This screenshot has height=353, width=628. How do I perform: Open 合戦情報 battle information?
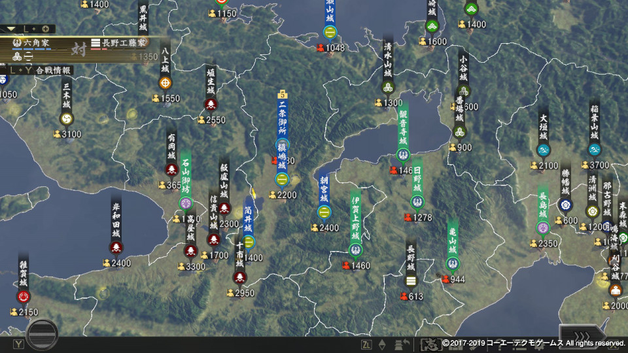(x=53, y=71)
